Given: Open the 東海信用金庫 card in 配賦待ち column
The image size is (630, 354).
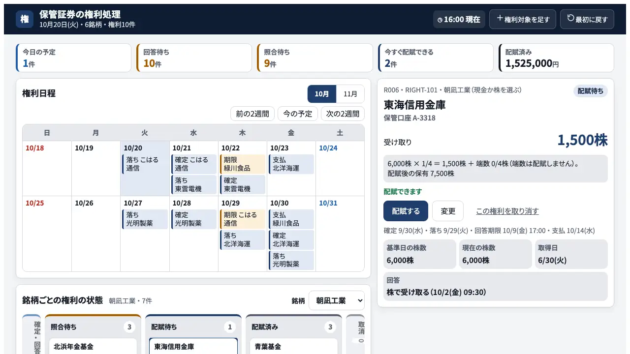Looking at the screenshot, I should click(x=193, y=346).
